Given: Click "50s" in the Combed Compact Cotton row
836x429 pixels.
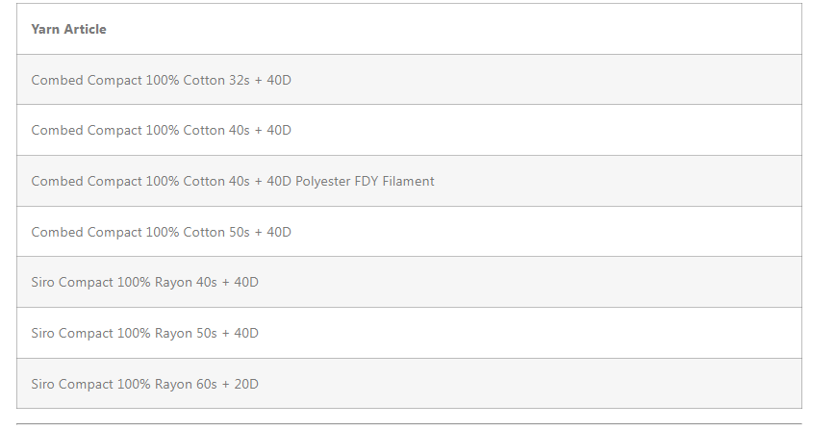Looking at the screenshot, I should pos(239,233).
